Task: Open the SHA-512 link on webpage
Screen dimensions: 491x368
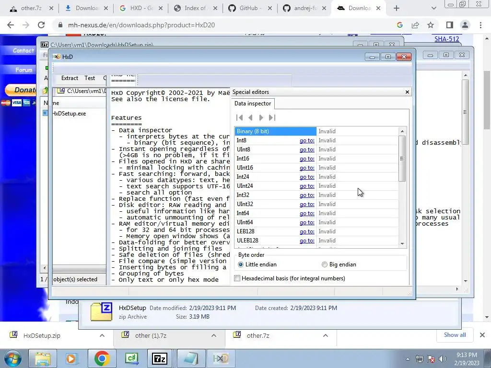Action: pos(446,39)
